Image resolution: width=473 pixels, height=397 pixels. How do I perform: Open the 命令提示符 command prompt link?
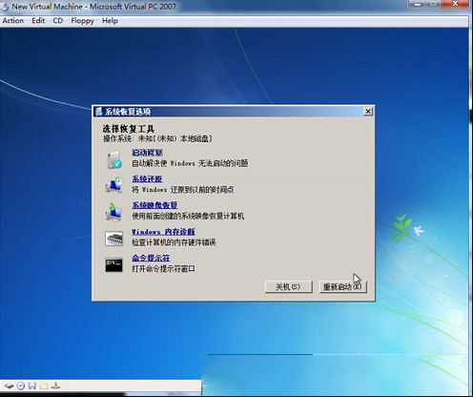(x=151, y=258)
